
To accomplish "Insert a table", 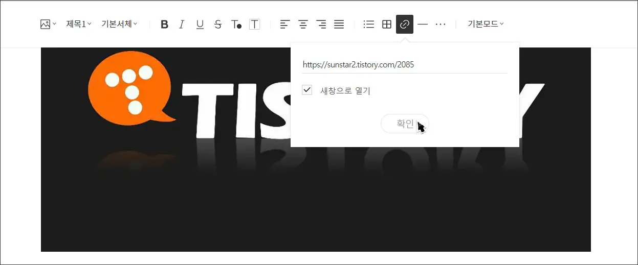I will (x=387, y=24).
